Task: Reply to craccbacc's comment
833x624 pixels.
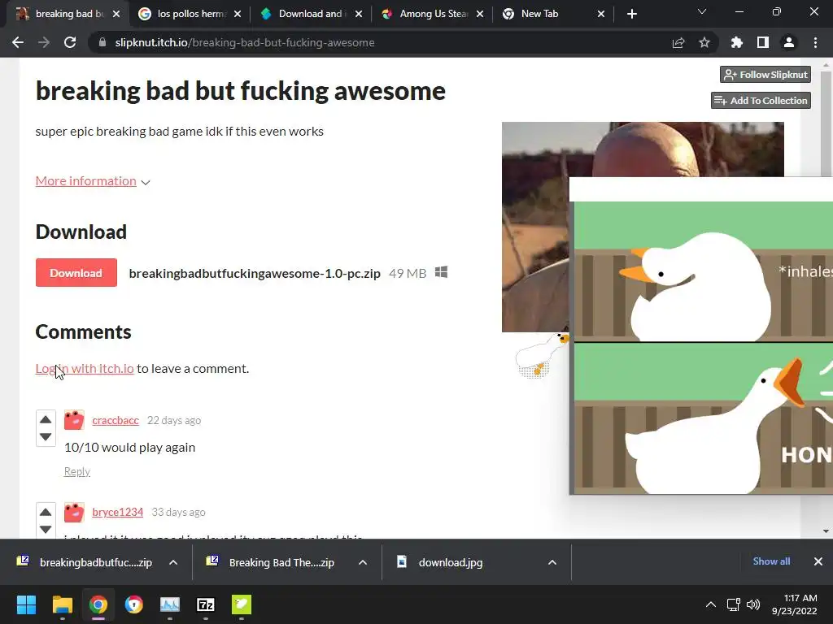Action: pos(77,471)
